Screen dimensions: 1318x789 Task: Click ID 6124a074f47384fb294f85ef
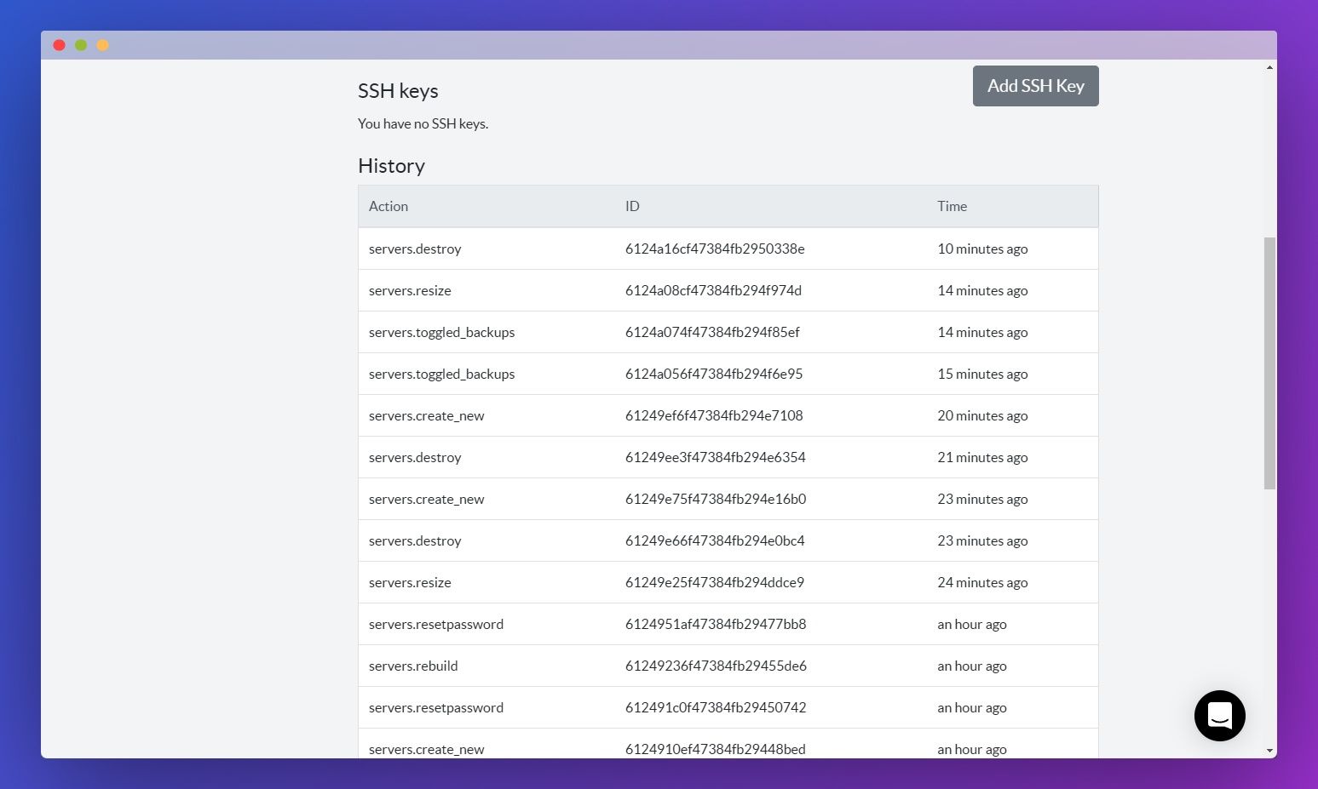(712, 332)
